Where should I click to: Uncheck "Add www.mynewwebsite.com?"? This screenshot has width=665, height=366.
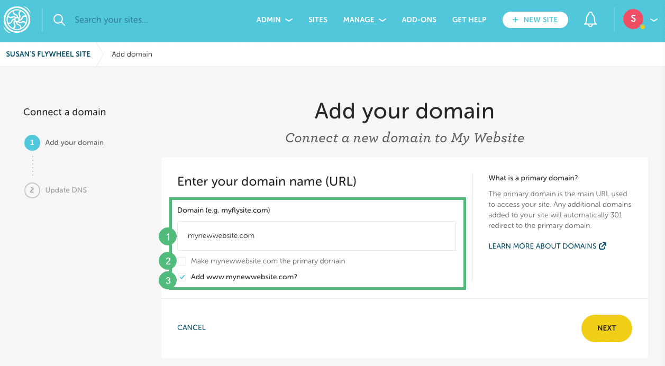181,276
